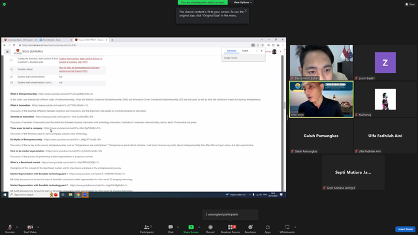Open the Chat panel
418x235 pixels.
coord(170,228)
